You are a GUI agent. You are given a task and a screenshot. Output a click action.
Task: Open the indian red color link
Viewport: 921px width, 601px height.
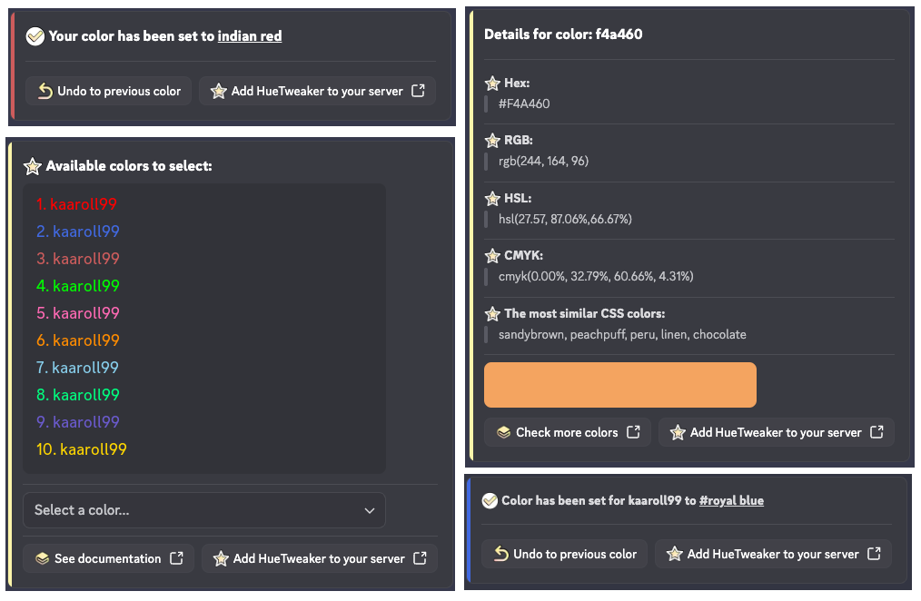(250, 36)
